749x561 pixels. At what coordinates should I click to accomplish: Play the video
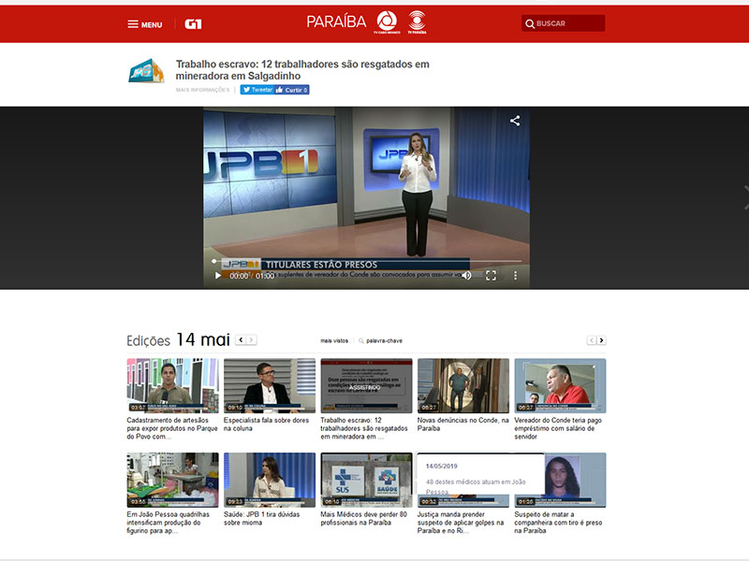click(x=218, y=276)
